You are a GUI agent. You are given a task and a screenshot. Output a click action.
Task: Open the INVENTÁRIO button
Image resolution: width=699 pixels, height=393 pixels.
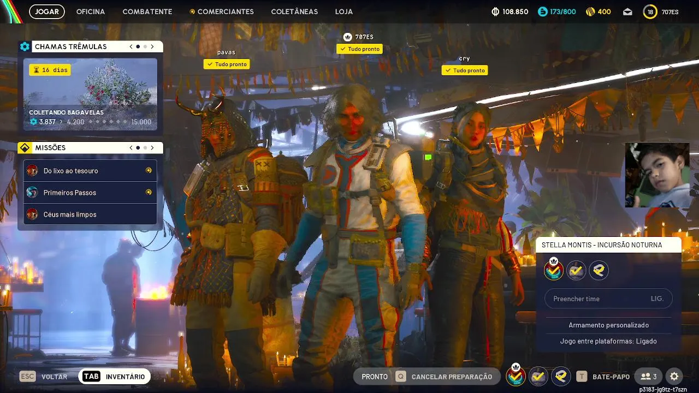pos(115,377)
